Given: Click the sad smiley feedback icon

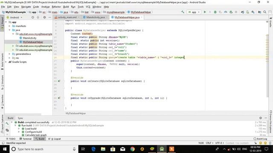Looking at the screenshot, I should pos(265,143).
